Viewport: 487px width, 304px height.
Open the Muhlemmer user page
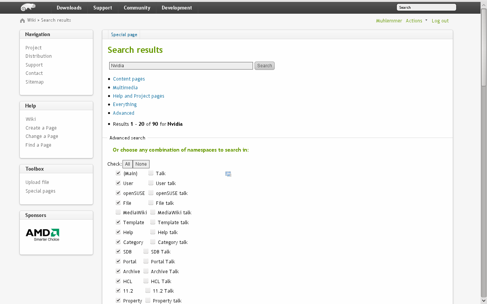(389, 21)
